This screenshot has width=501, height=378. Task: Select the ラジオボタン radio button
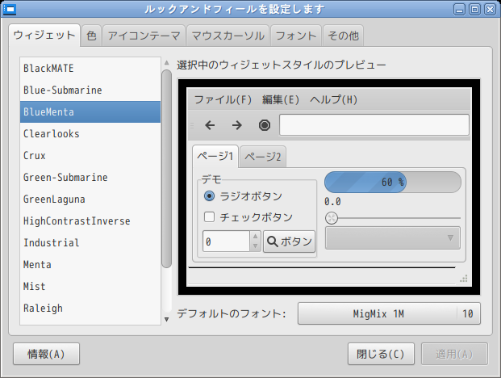(209, 195)
